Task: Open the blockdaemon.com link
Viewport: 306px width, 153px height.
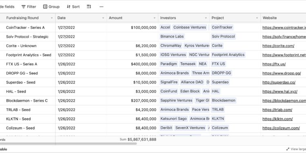Action: tap(284, 101)
